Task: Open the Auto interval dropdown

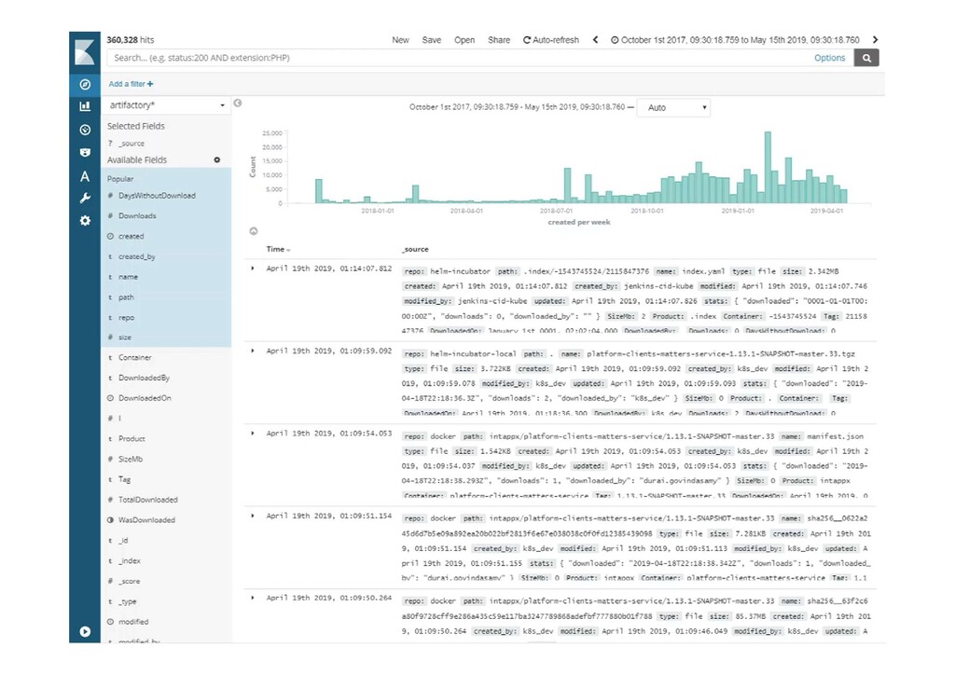Action: pos(673,108)
